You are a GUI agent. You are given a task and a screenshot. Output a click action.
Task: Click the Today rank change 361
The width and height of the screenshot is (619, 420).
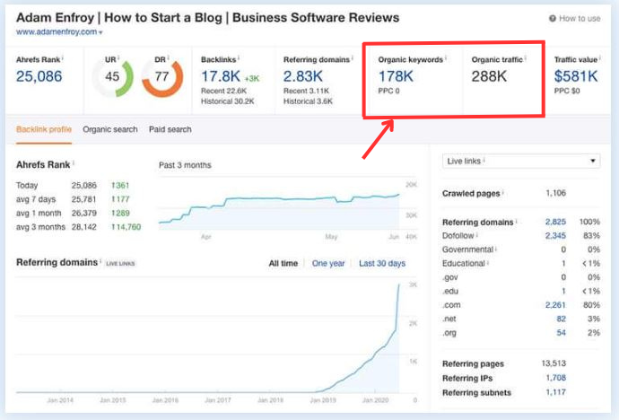[x=120, y=185]
